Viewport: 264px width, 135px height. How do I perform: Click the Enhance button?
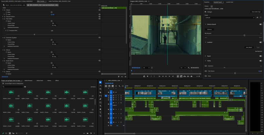(209, 29)
